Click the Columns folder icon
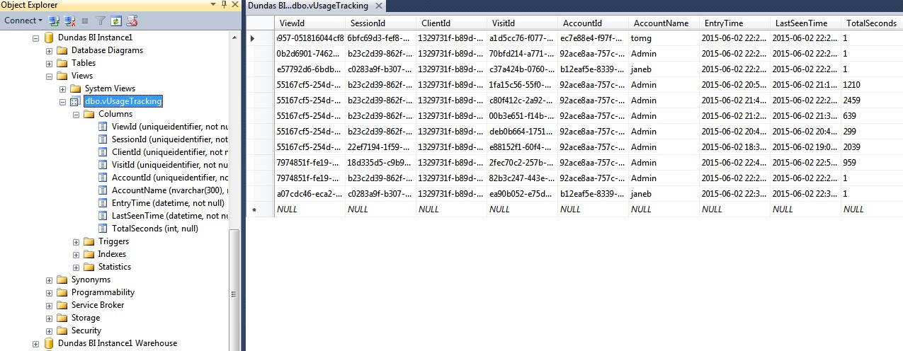This screenshot has height=351, width=903. click(89, 114)
